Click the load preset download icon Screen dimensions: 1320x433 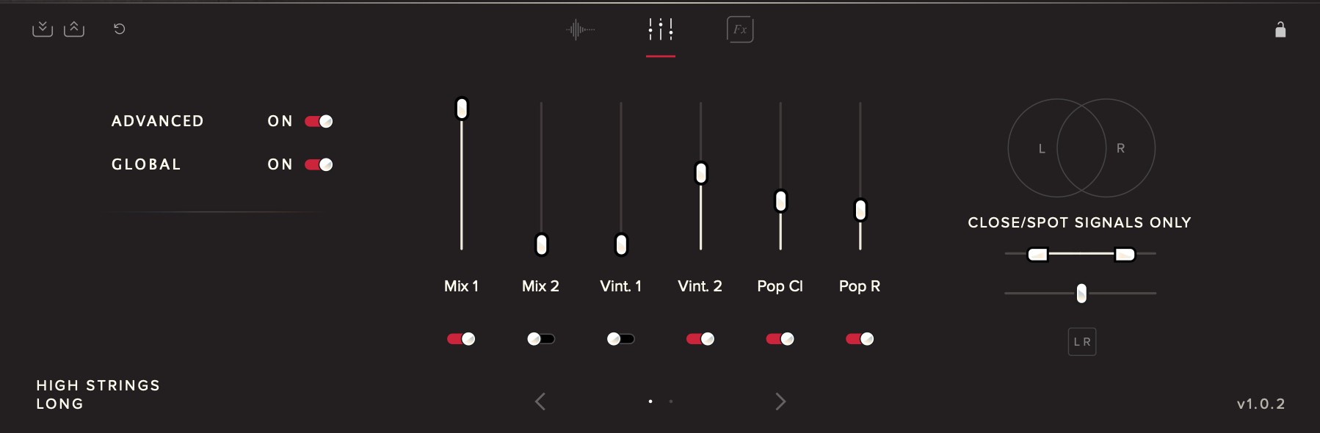43,29
